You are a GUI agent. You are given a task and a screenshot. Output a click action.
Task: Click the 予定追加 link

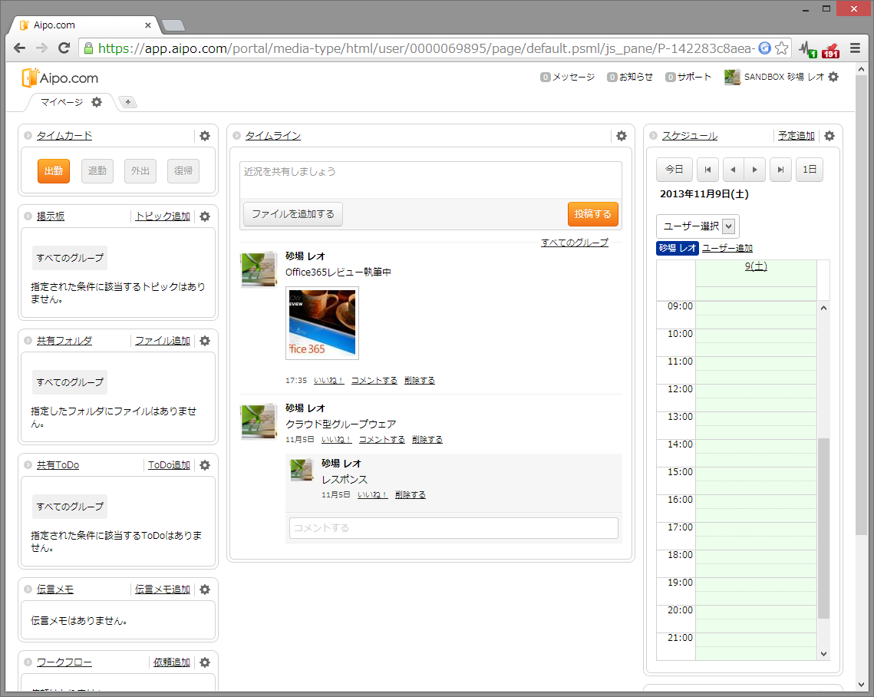tap(796, 136)
